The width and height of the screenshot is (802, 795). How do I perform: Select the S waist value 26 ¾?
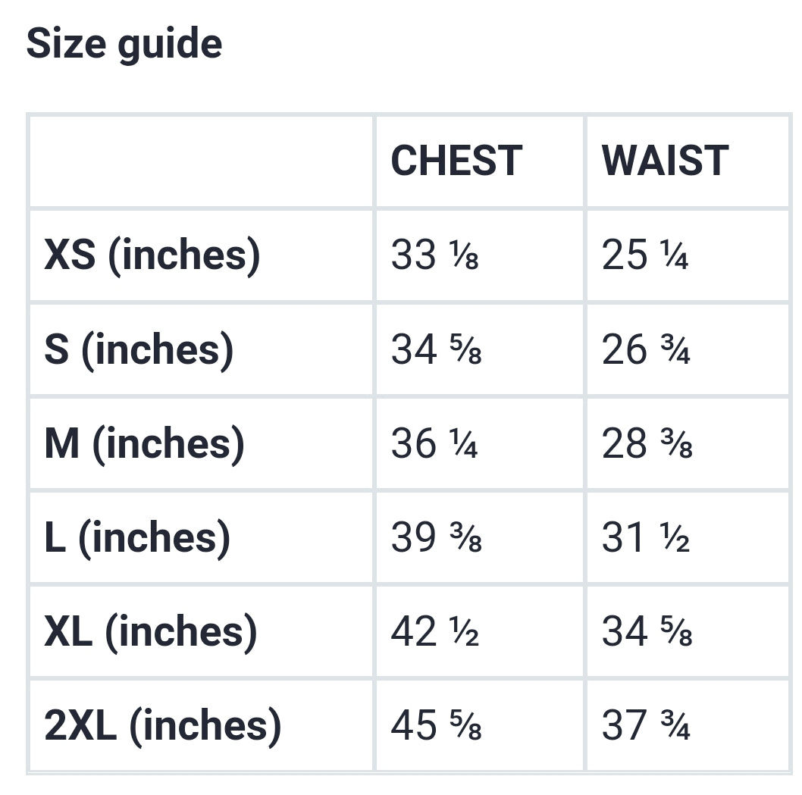[646, 349]
